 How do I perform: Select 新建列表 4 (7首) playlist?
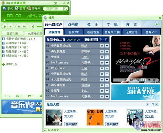click(15, 56)
